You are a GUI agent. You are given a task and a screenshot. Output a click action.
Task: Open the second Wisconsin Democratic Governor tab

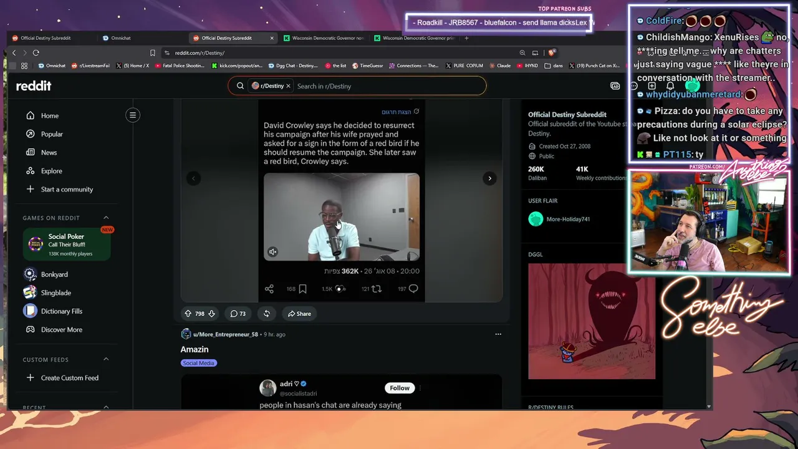(x=414, y=38)
